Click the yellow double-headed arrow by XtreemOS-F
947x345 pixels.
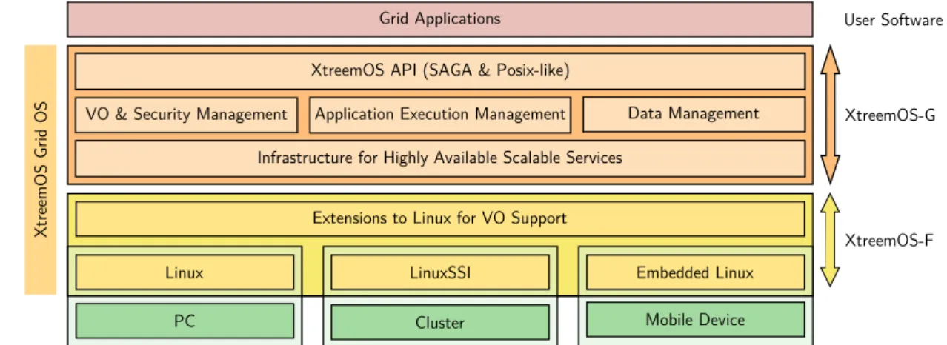point(831,241)
